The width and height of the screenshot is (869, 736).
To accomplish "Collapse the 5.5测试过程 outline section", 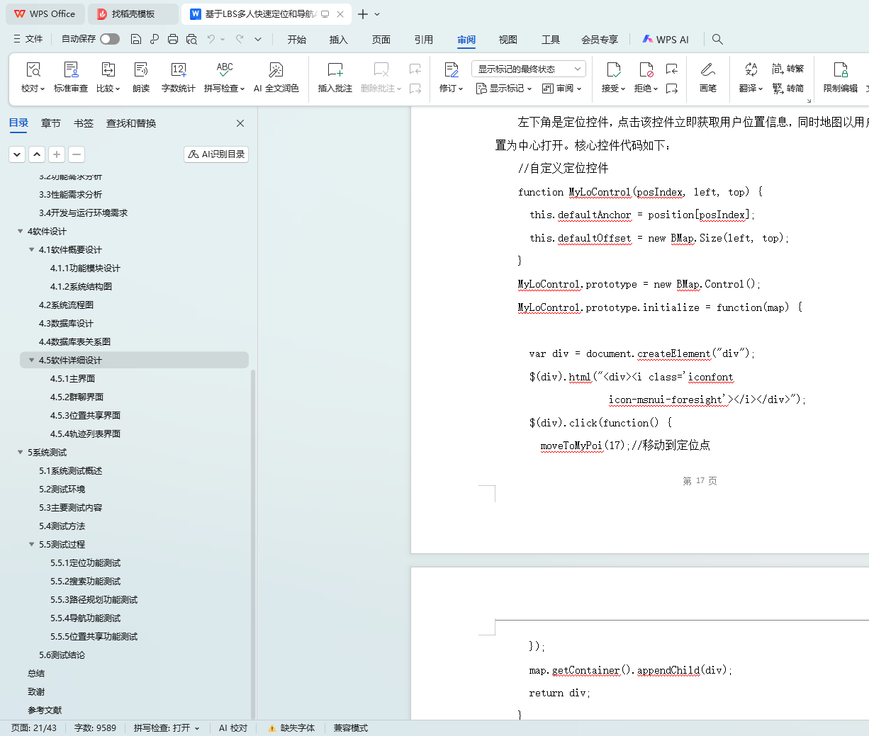I will pyautogui.click(x=31, y=544).
